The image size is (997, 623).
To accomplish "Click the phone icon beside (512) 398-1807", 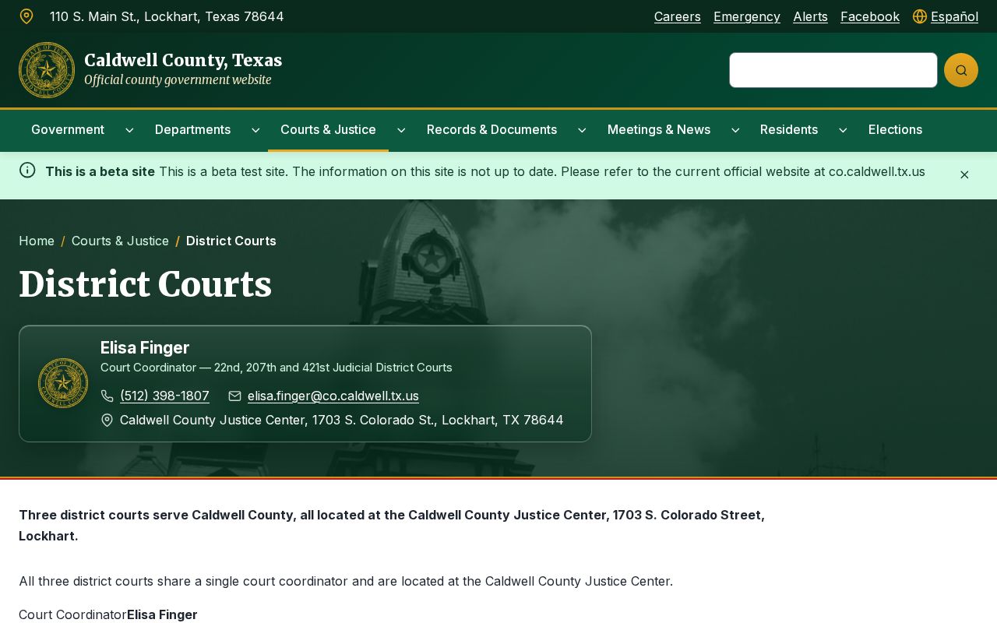I will click(x=107, y=396).
